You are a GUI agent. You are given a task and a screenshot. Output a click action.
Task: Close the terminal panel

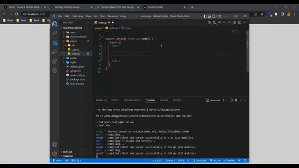pyautogui.click(x=246, y=100)
